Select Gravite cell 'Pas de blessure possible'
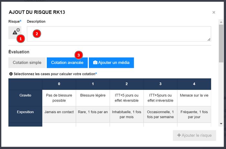Viewport: 226px width, 149px height. coord(59,98)
